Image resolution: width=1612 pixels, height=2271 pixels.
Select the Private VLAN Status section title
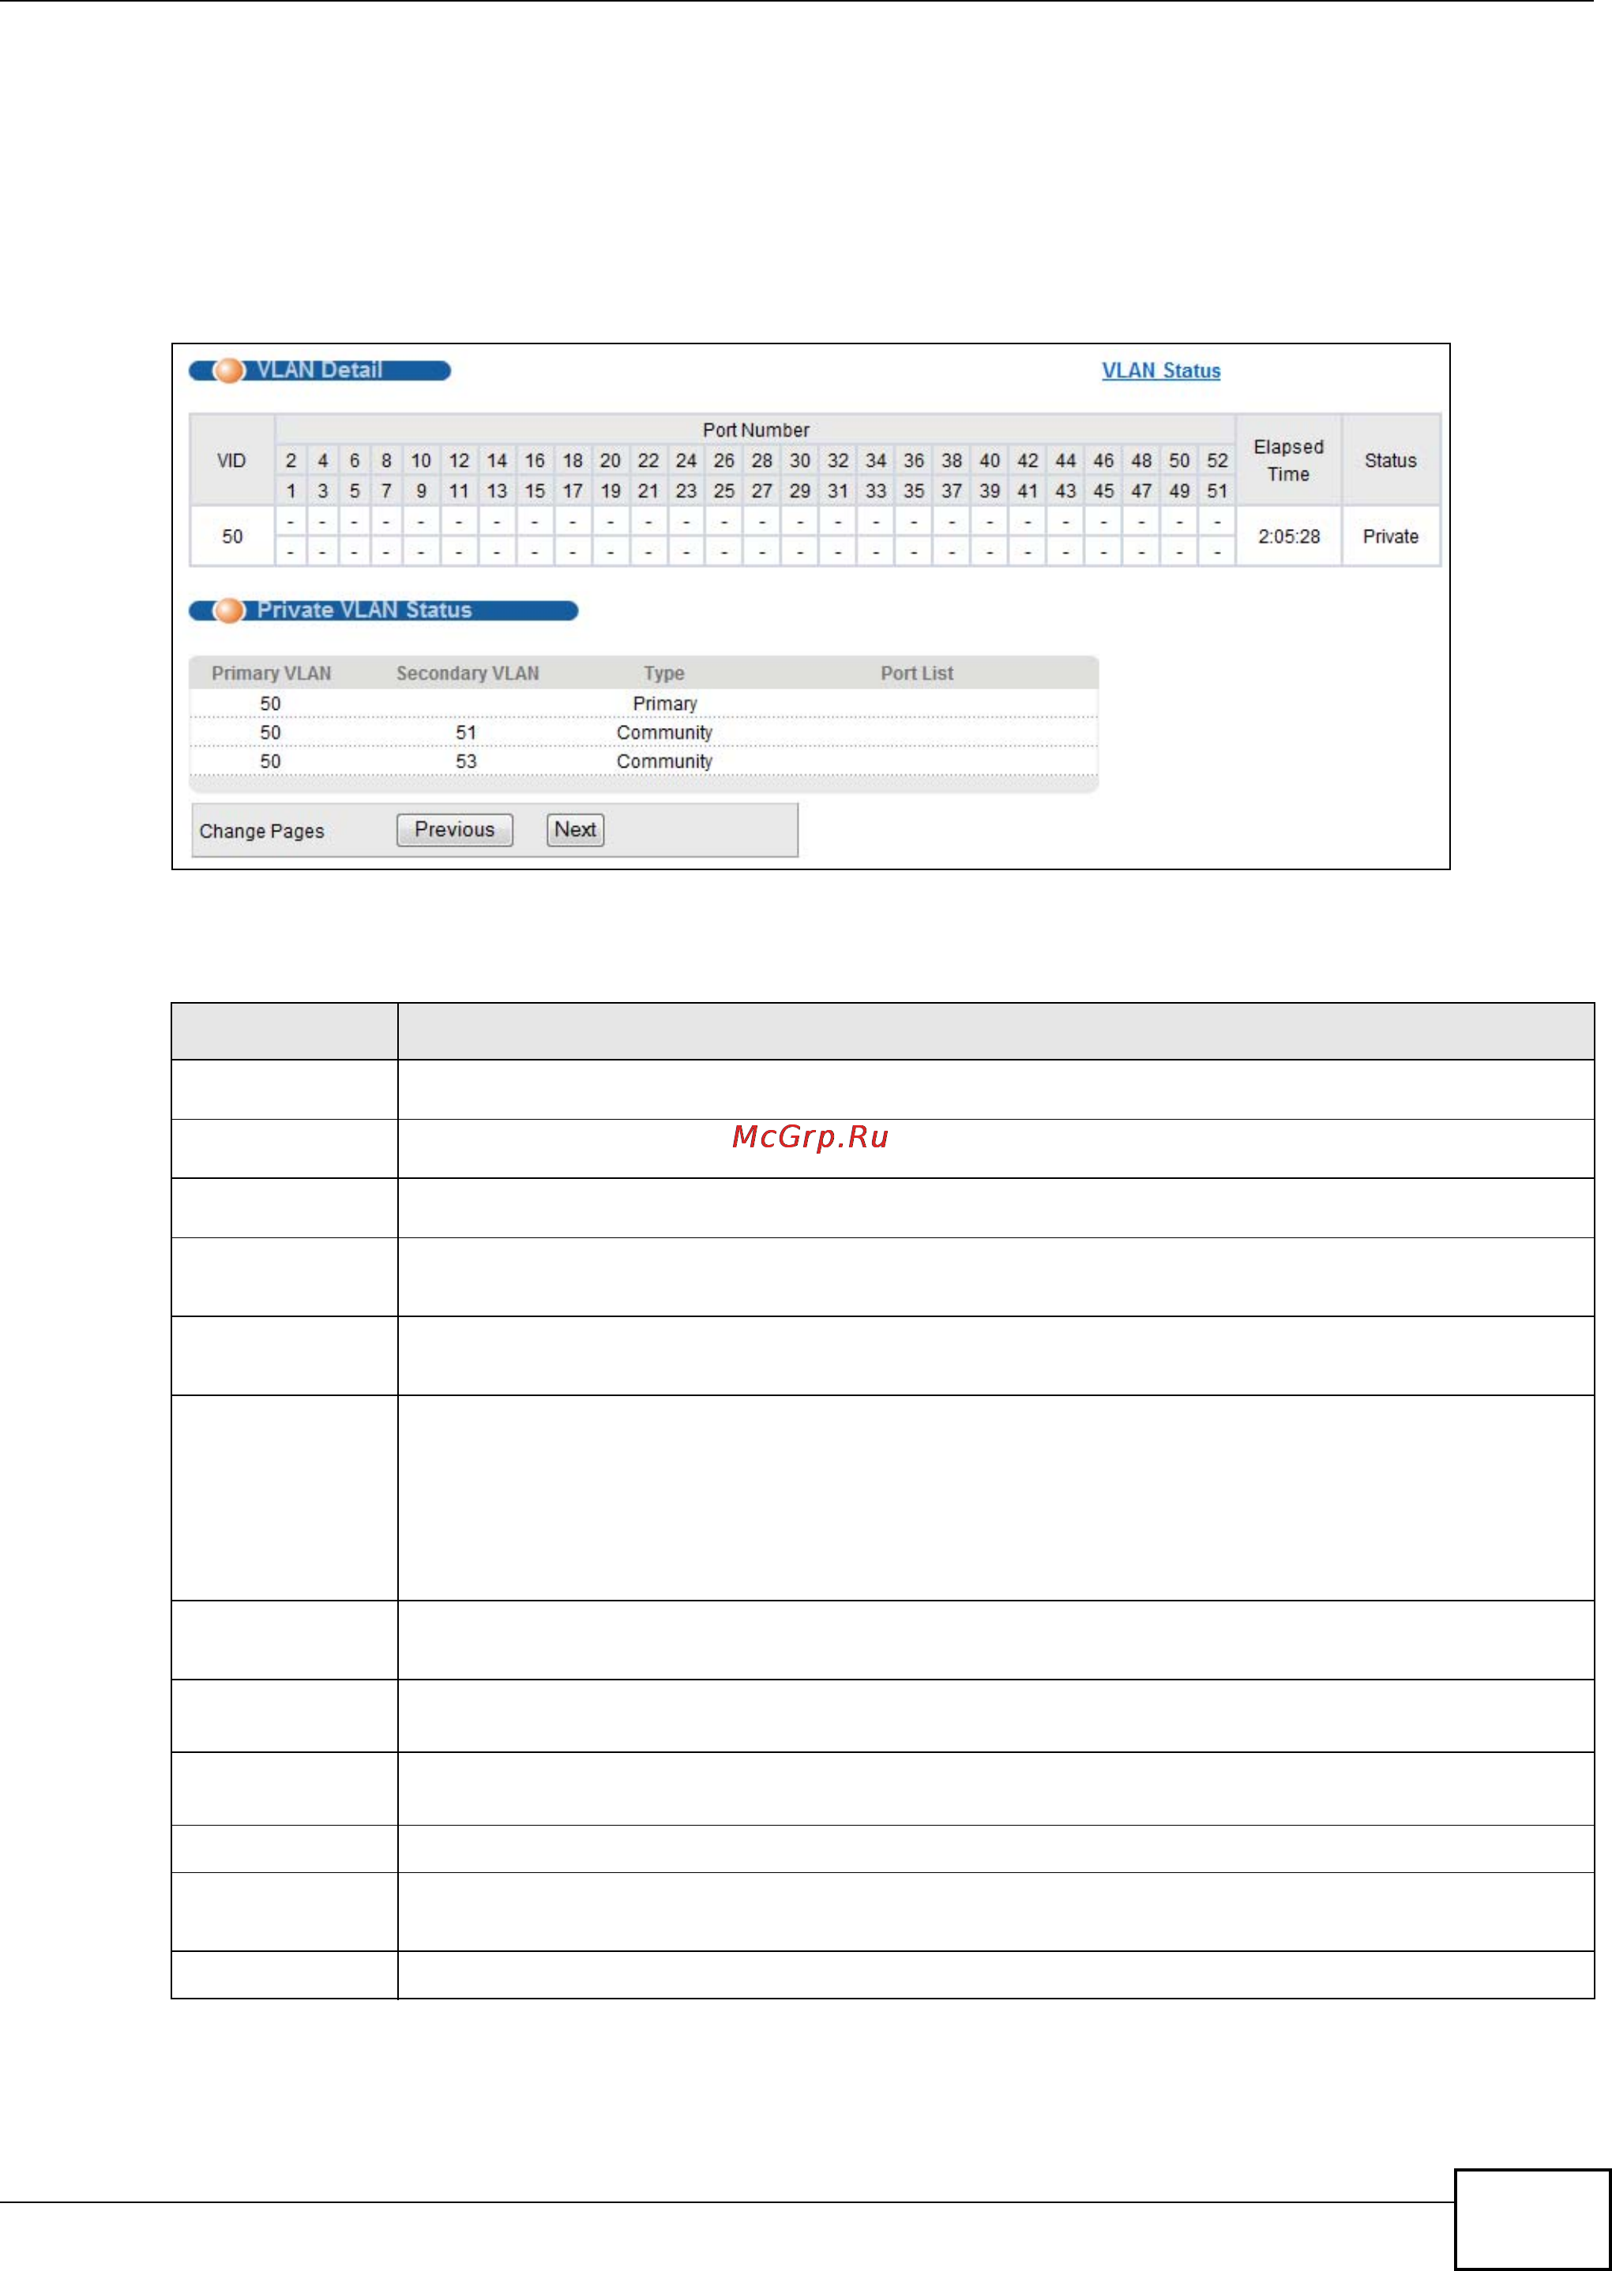point(364,610)
